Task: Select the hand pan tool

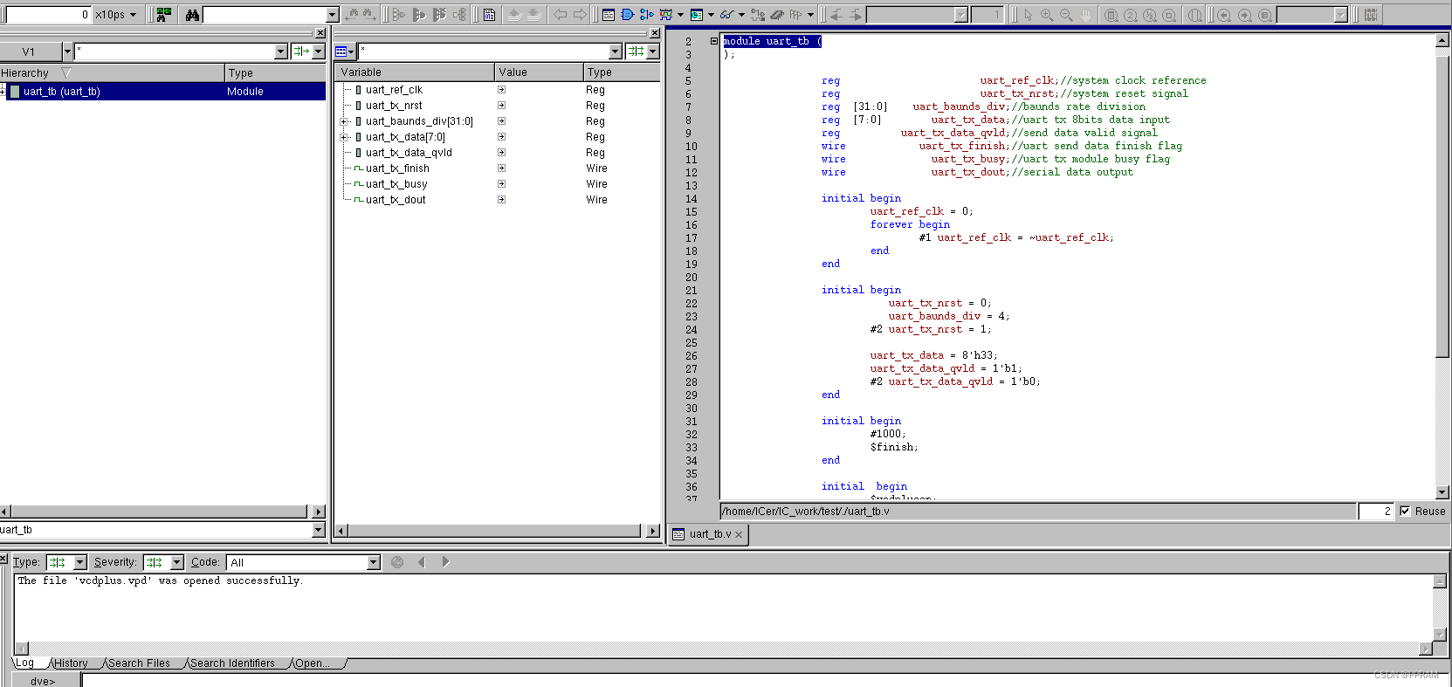Action: (1085, 15)
